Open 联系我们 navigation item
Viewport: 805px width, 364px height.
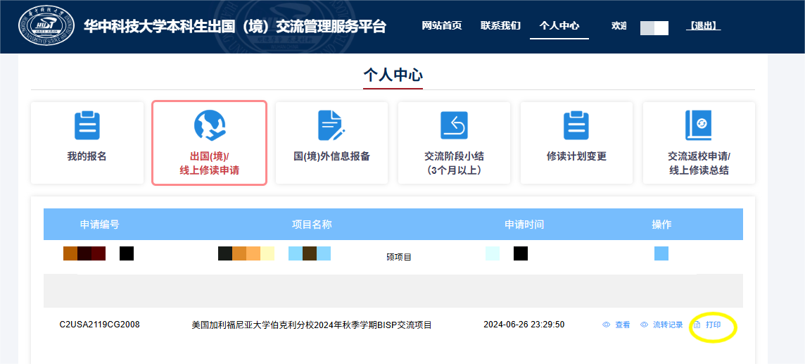pyautogui.click(x=500, y=26)
